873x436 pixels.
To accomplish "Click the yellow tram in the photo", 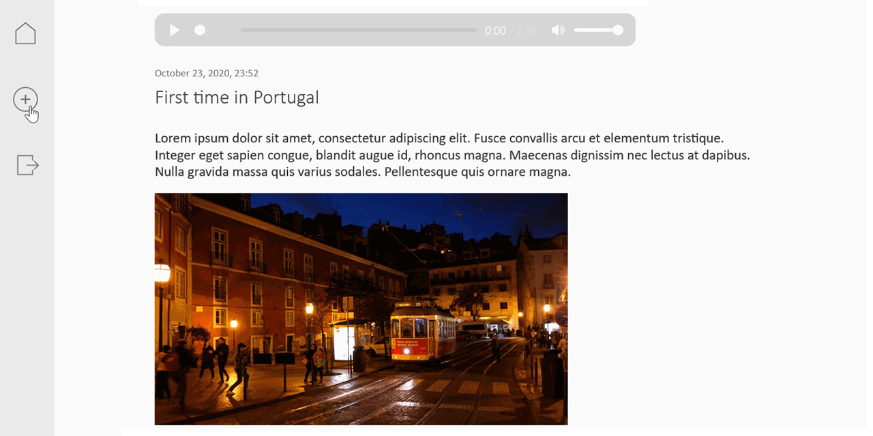I will [422, 334].
